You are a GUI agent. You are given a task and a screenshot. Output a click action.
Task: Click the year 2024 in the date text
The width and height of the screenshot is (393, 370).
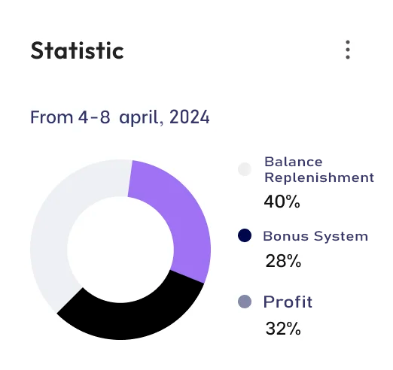point(190,117)
